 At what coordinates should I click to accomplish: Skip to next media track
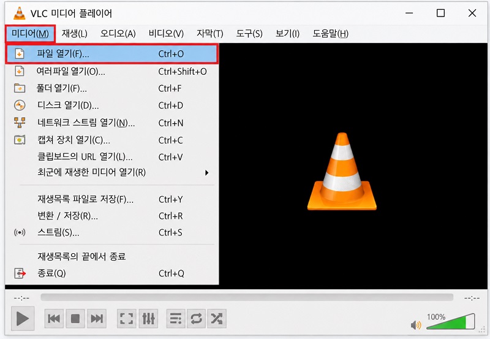coord(97,319)
